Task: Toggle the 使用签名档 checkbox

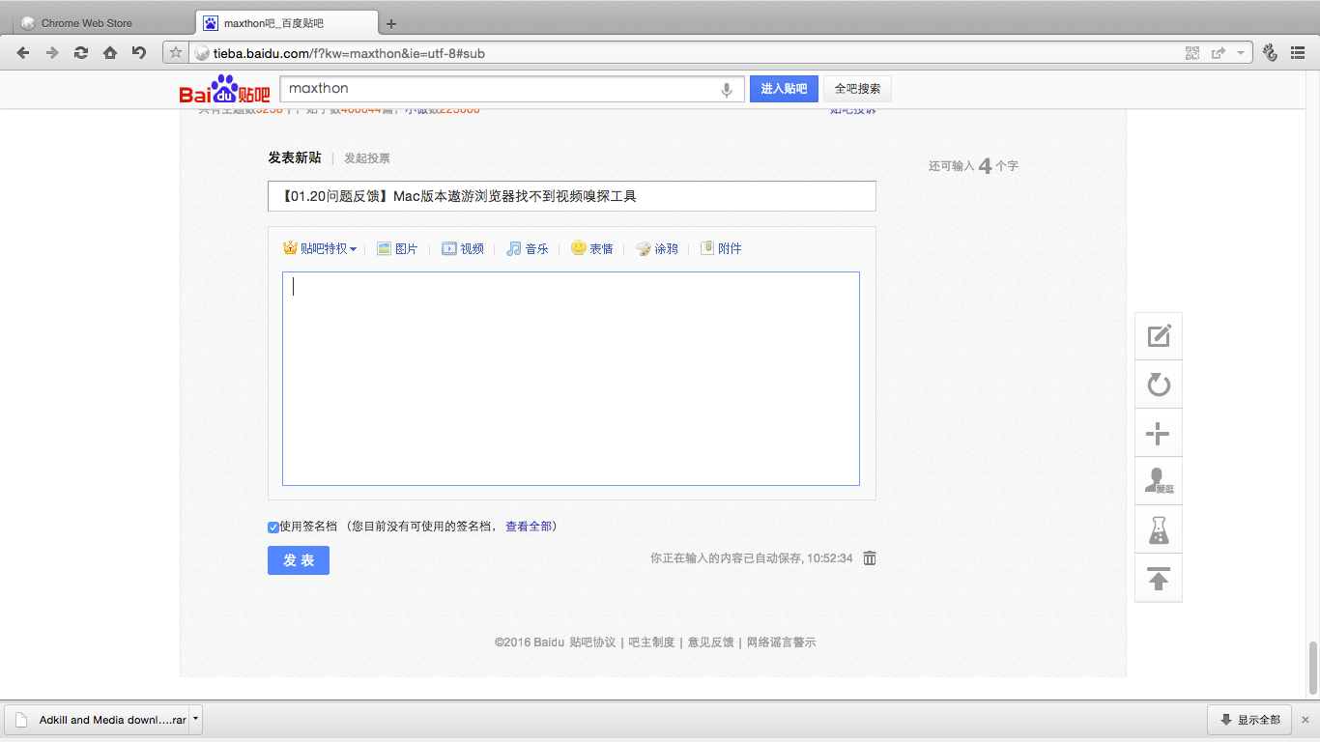Action: point(273,528)
